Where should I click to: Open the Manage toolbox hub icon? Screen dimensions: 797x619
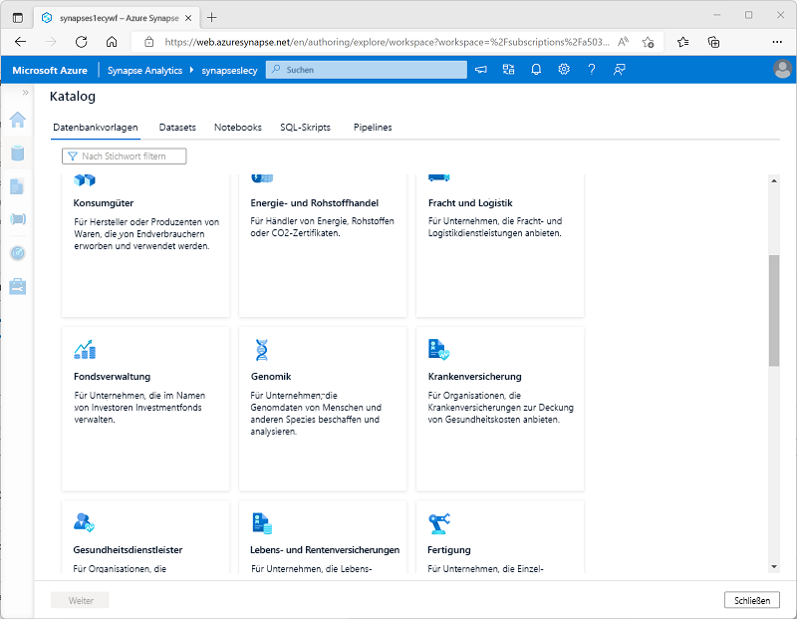pos(17,287)
